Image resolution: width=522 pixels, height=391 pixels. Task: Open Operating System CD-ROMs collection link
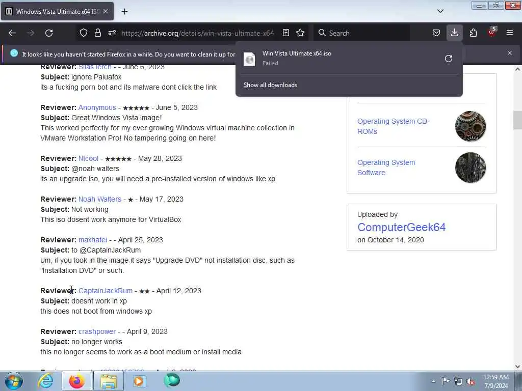(x=394, y=126)
